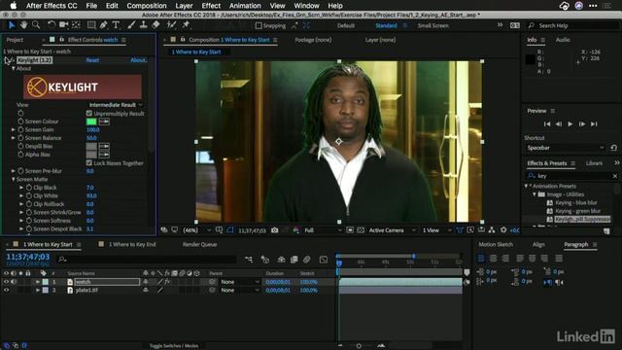The image size is (622, 350).
Task: Collapse the Screen Matte group
Action: (13, 179)
